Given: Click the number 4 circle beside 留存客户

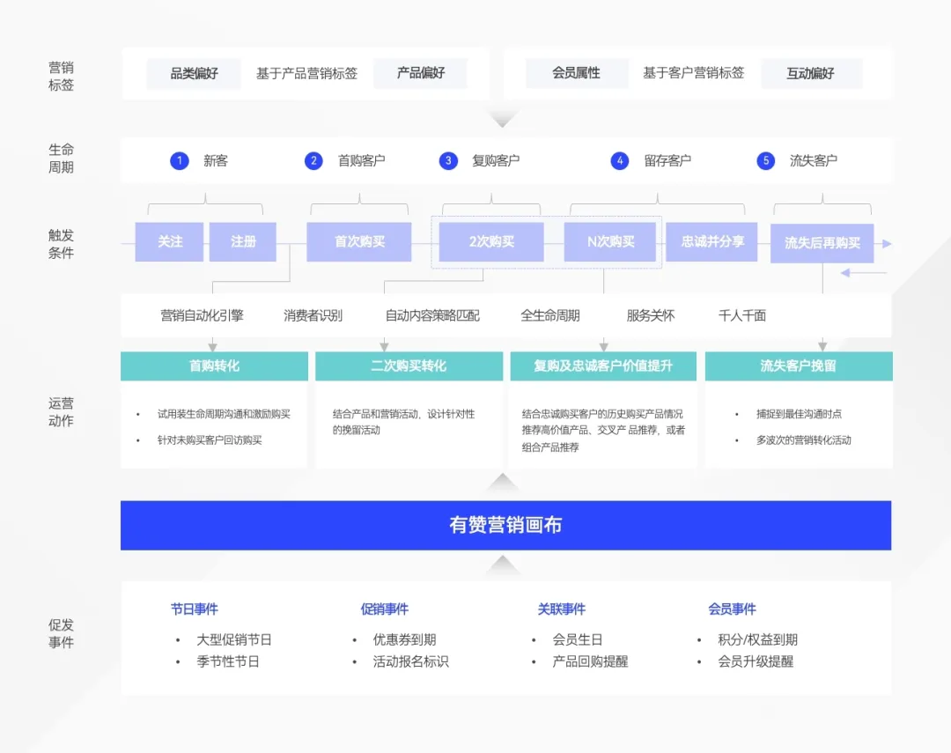Looking at the screenshot, I should 619,161.
